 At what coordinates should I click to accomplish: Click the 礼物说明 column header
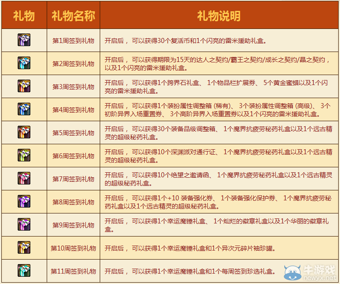coord(219,15)
